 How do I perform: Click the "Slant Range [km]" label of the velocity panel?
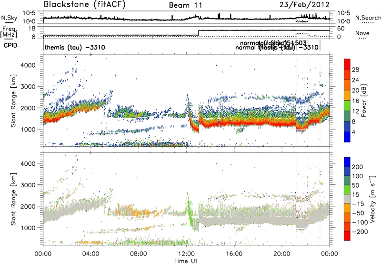click(x=13, y=199)
